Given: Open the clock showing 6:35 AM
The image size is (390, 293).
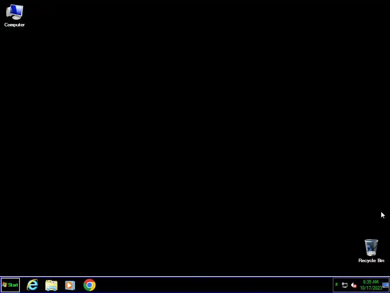Looking at the screenshot, I should point(371,285).
